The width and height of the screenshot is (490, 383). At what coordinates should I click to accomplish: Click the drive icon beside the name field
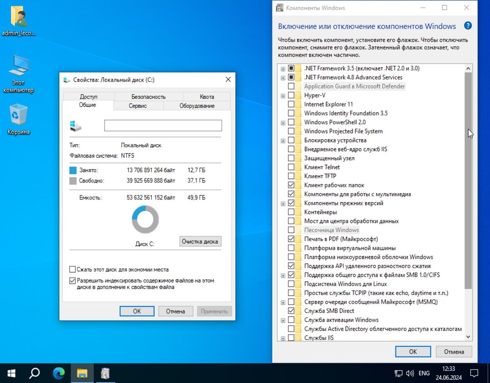pyautogui.click(x=76, y=126)
